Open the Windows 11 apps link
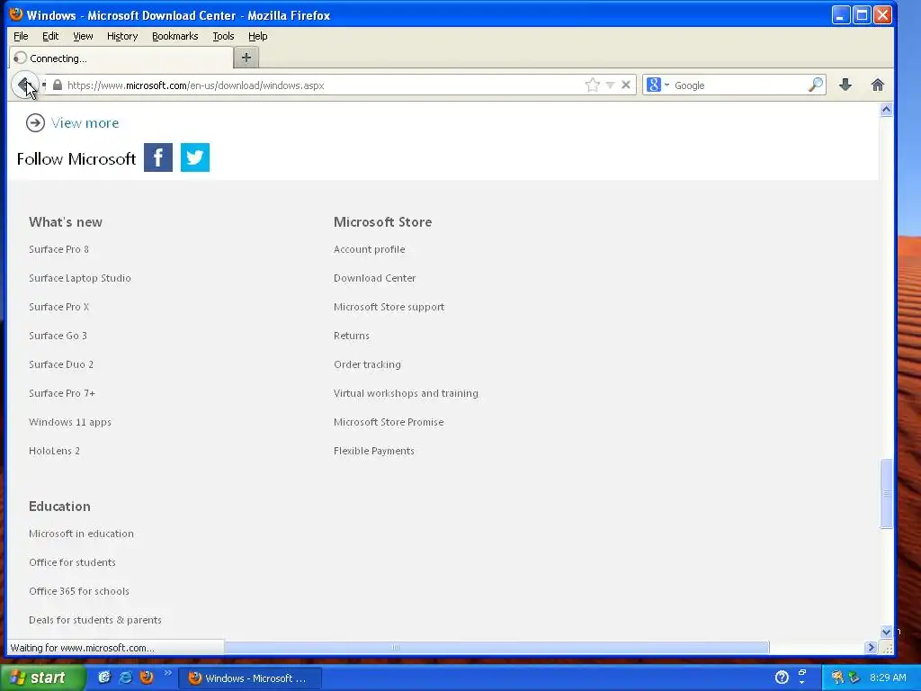921x691 pixels. click(70, 422)
